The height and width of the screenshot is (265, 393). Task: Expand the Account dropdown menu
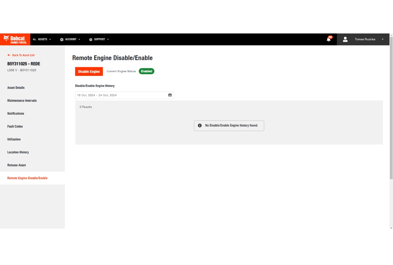coord(70,39)
